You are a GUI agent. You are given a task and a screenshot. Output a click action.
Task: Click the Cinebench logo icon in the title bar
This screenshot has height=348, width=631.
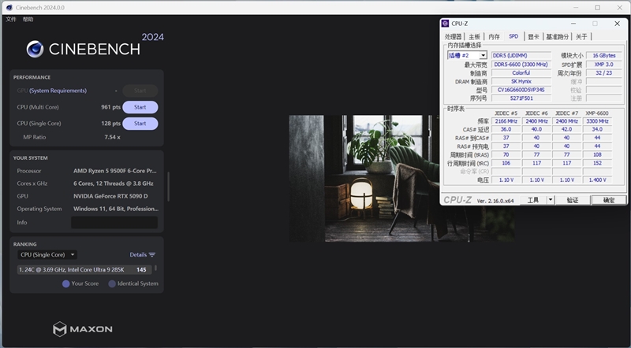8,7
